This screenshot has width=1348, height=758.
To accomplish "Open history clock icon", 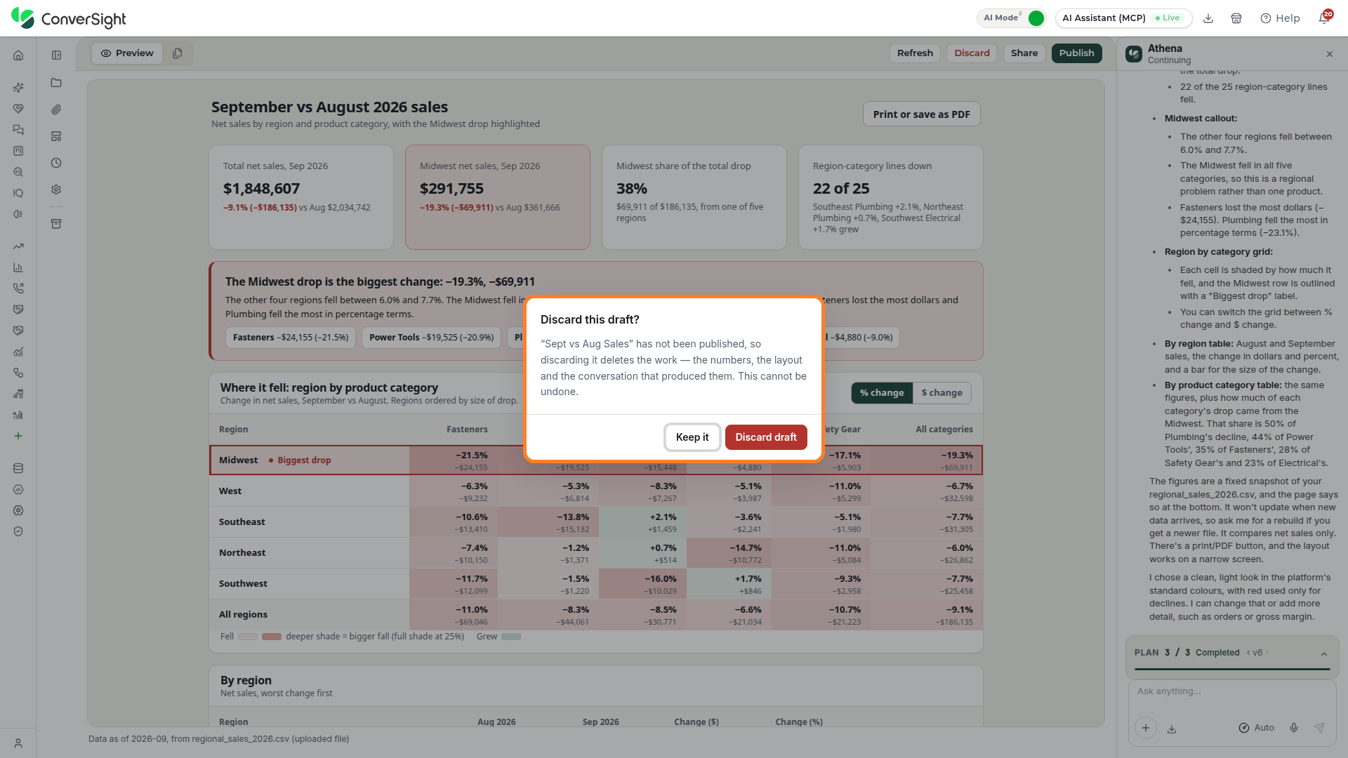I will pyautogui.click(x=56, y=163).
